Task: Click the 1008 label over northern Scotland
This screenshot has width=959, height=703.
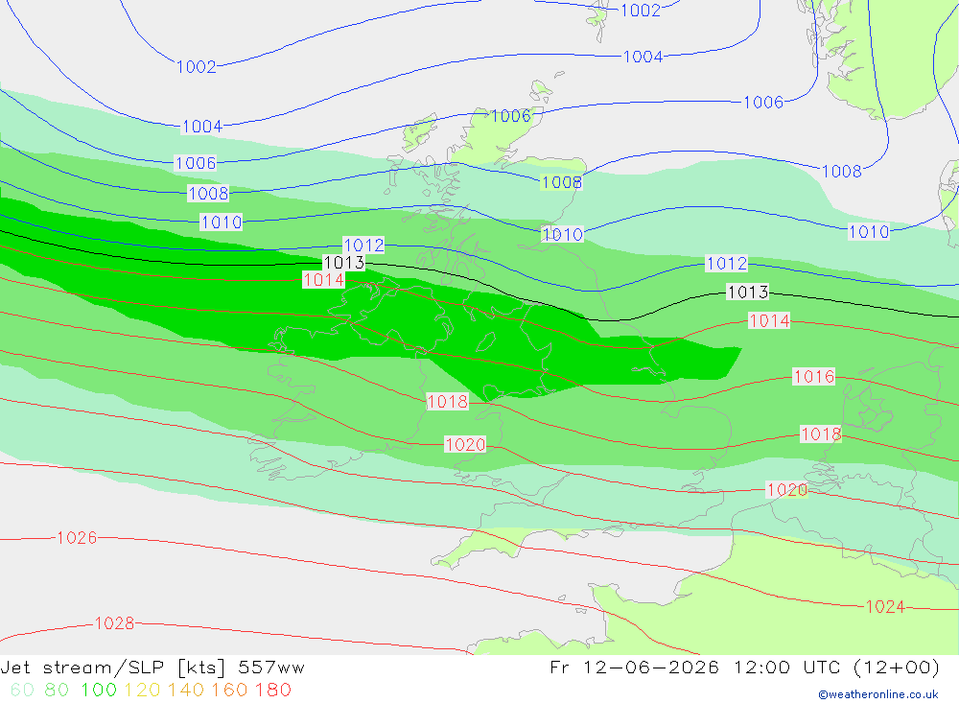Action: (x=561, y=182)
